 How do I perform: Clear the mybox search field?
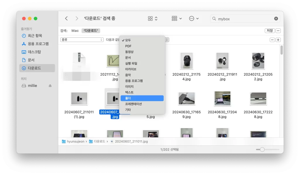[276, 18]
